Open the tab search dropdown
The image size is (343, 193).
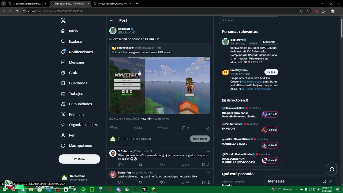click(x=3, y=4)
